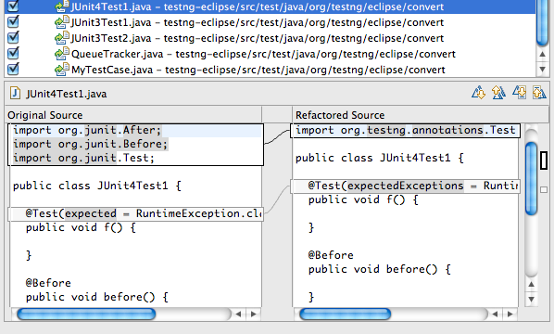The width and height of the screenshot is (554, 334).
Task: Click the file icon of the JUnit3Test2.java row
Action: (62, 38)
